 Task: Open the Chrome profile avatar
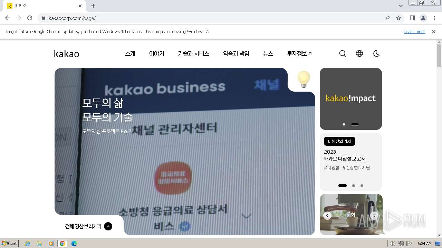(x=423, y=18)
